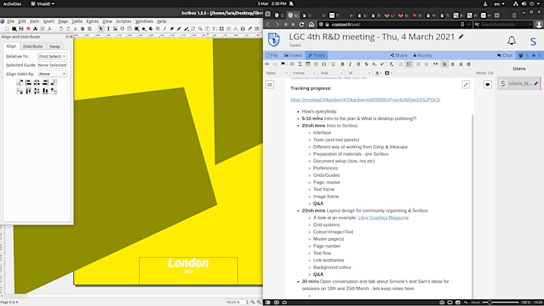Image resolution: width=544 pixels, height=306 pixels.
Task: Click the notification bell in CryptPad
Action: pos(512,41)
